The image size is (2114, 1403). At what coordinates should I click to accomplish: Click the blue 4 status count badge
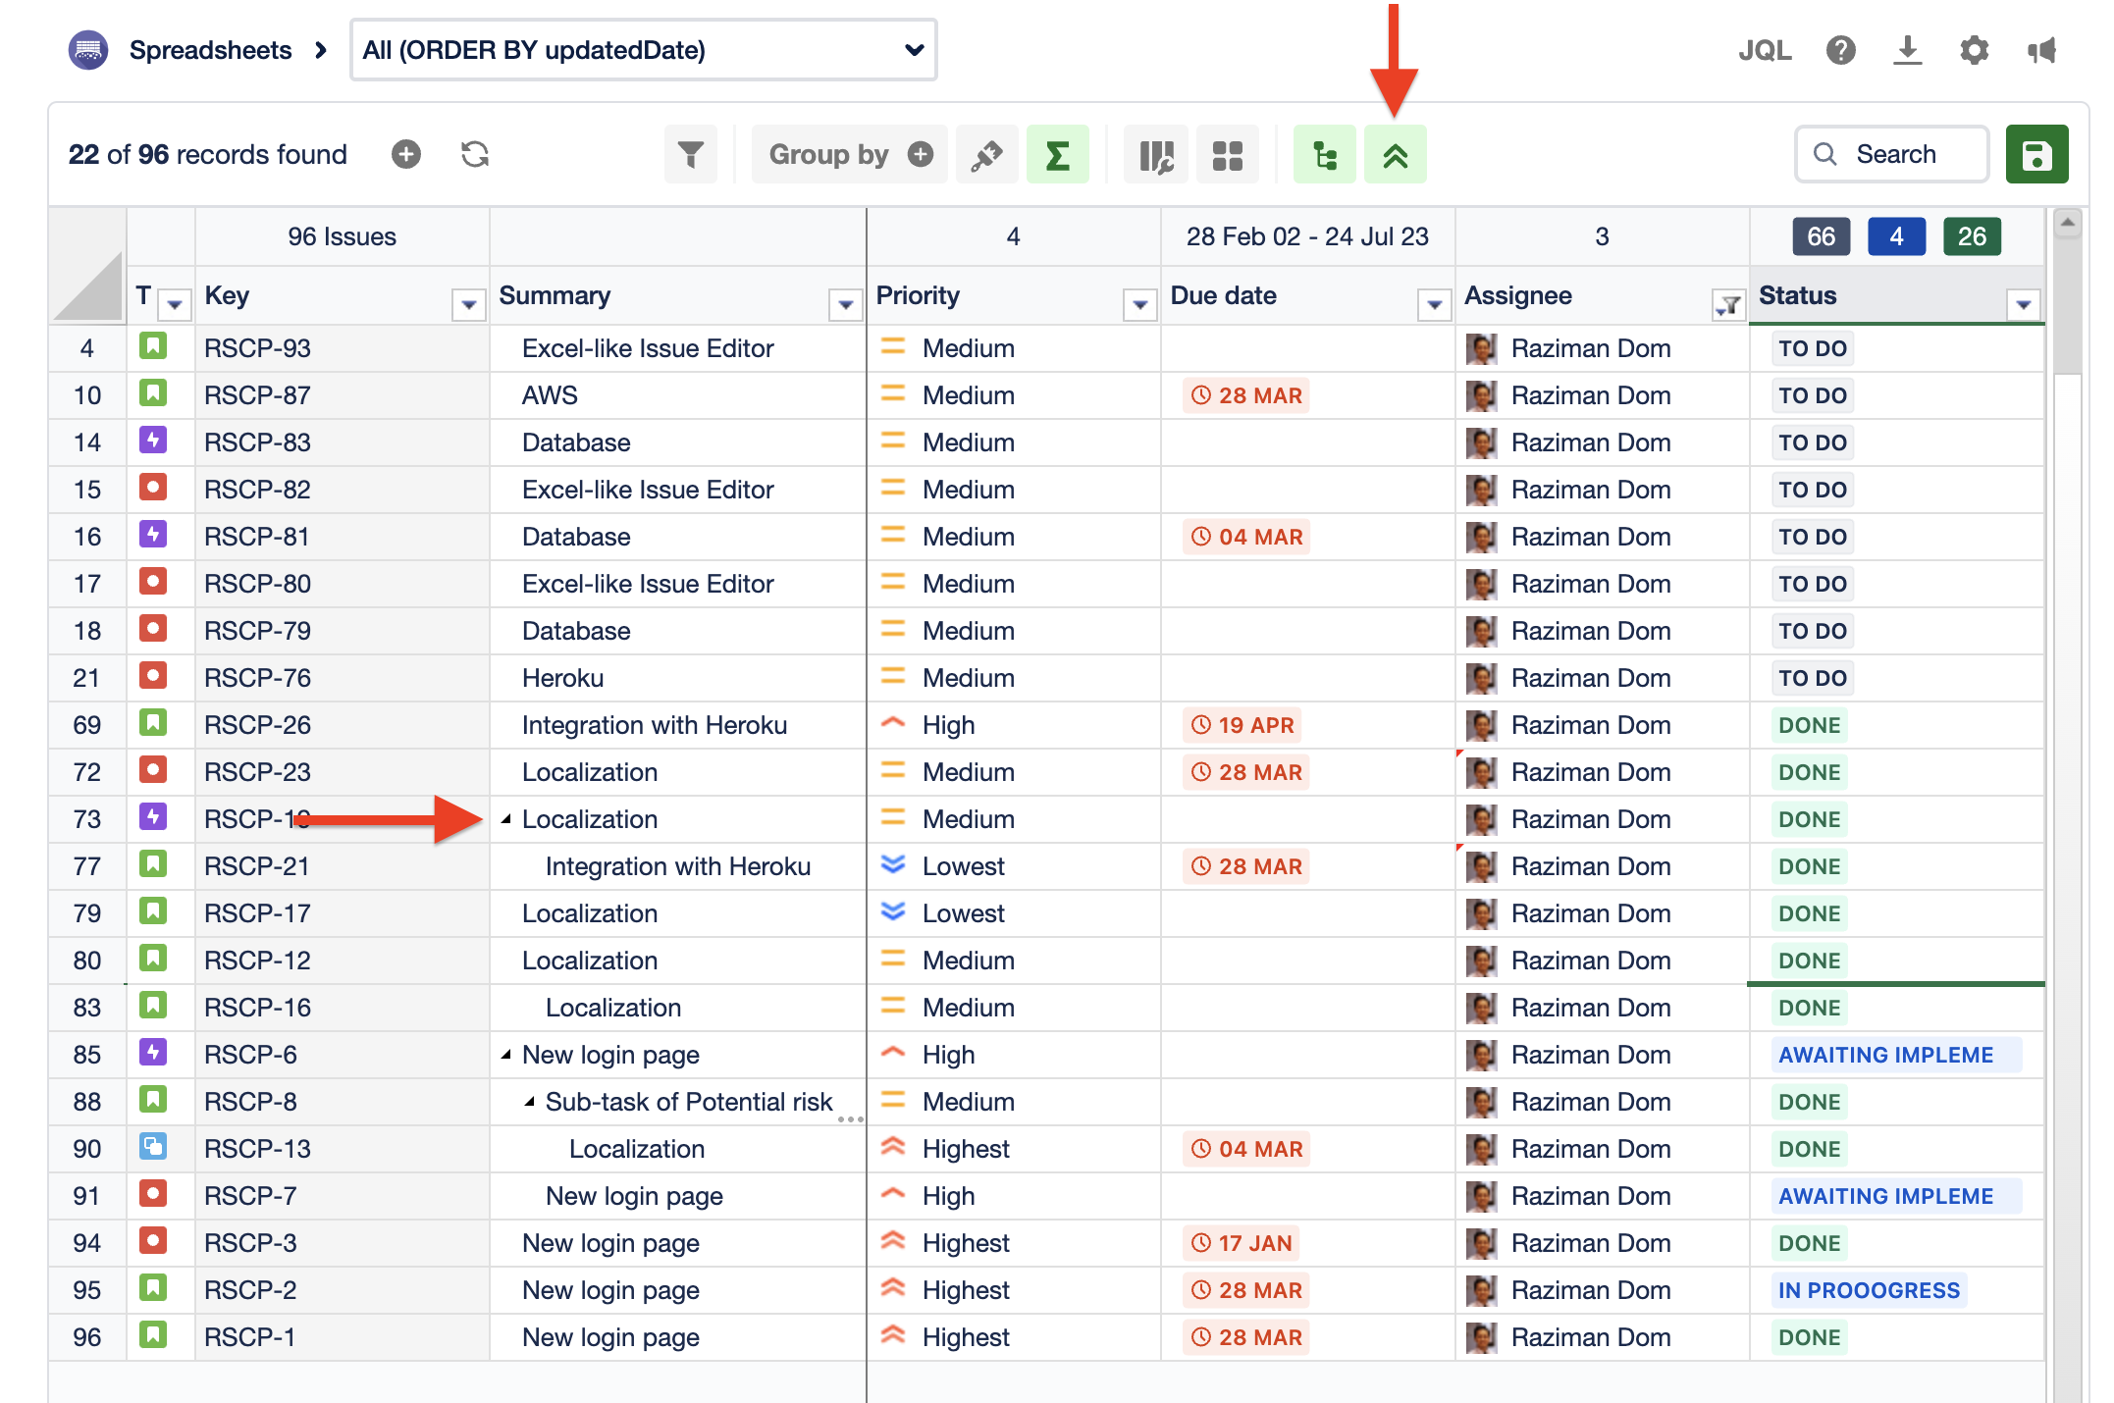pyautogui.click(x=1895, y=236)
